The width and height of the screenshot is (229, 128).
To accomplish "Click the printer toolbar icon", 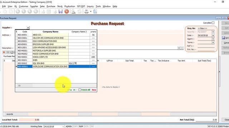I will coord(87,11).
